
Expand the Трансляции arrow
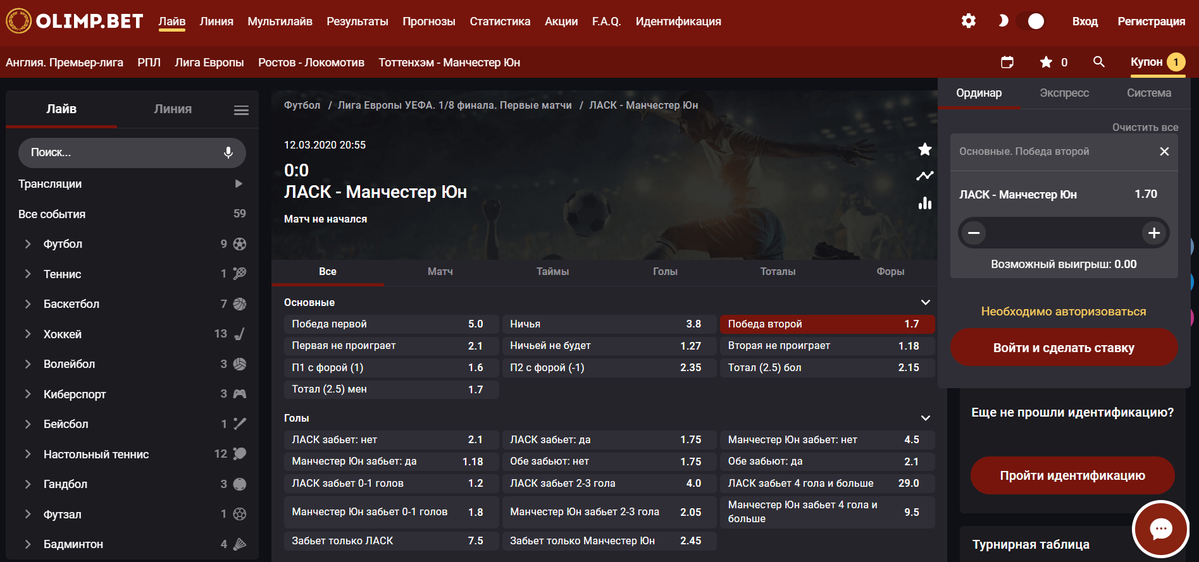(x=239, y=184)
